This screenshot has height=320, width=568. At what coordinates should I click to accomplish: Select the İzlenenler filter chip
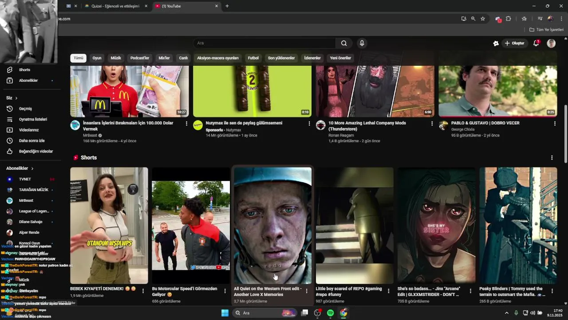[x=312, y=58]
